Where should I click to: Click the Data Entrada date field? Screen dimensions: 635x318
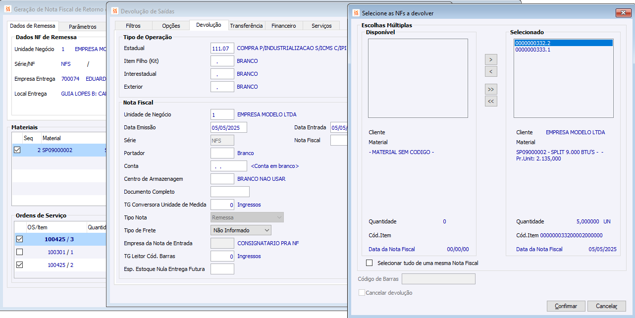[x=339, y=127]
